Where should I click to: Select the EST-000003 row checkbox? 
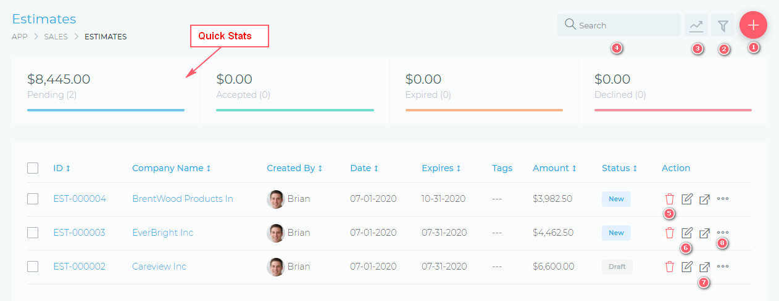tap(33, 233)
